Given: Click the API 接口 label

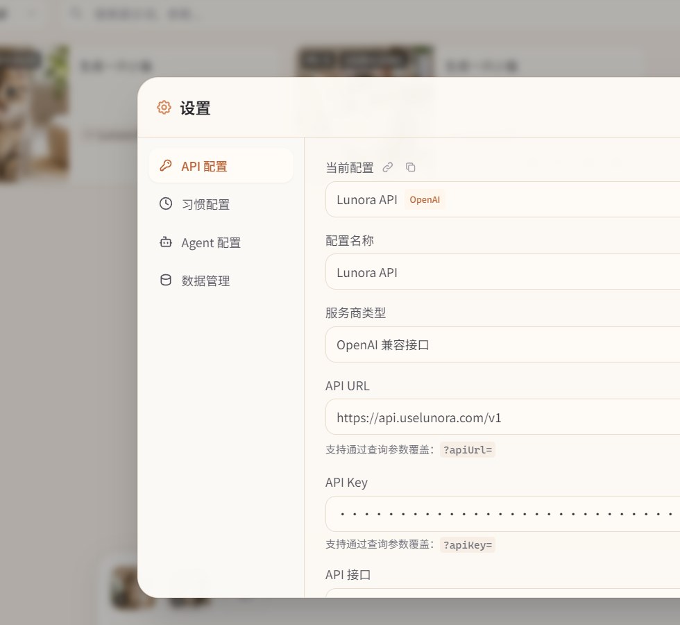Looking at the screenshot, I should coord(348,575).
